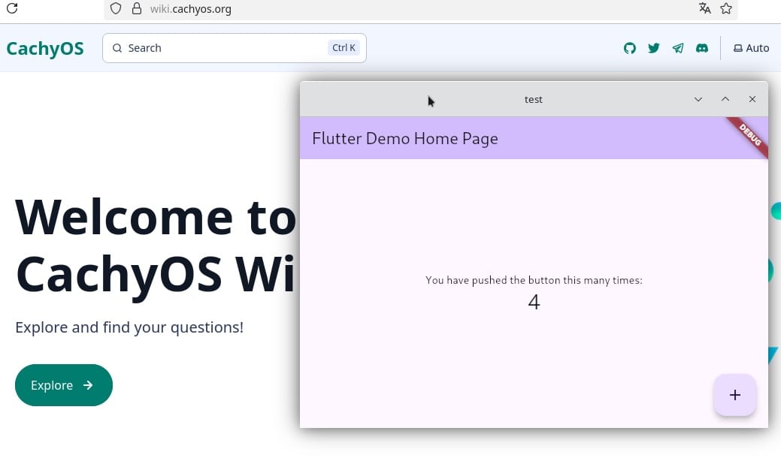
Task: Open the Auto theme selector
Action: [751, 48]
